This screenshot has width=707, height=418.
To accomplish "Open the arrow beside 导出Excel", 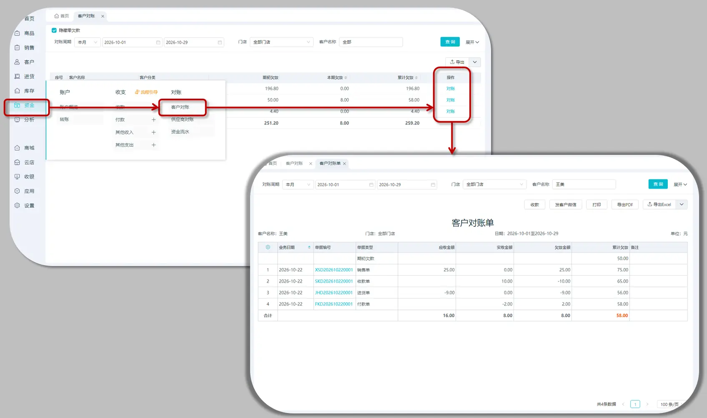I will [x=682, y=204].
